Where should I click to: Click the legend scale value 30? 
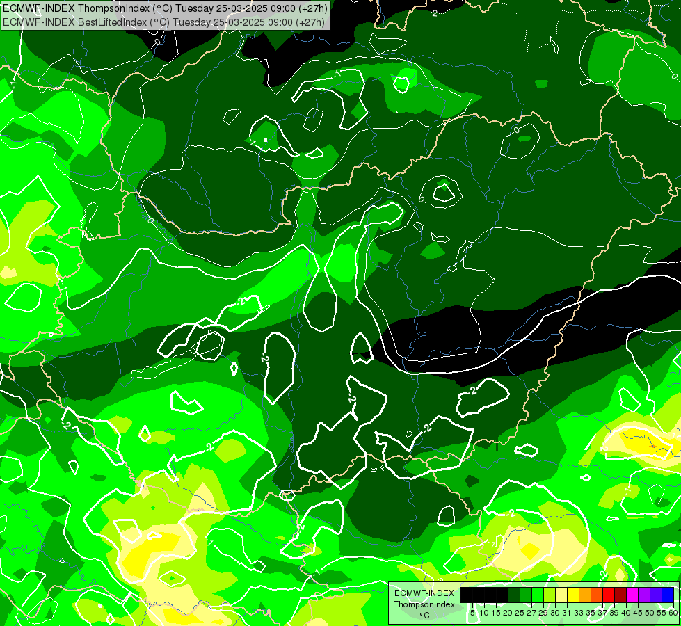point(556,613)
